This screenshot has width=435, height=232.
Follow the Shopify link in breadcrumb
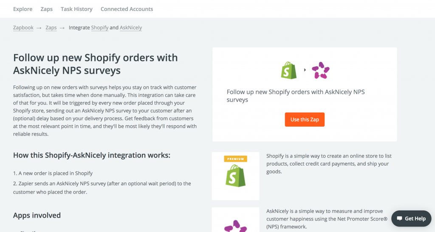click(x=99, y=28)
